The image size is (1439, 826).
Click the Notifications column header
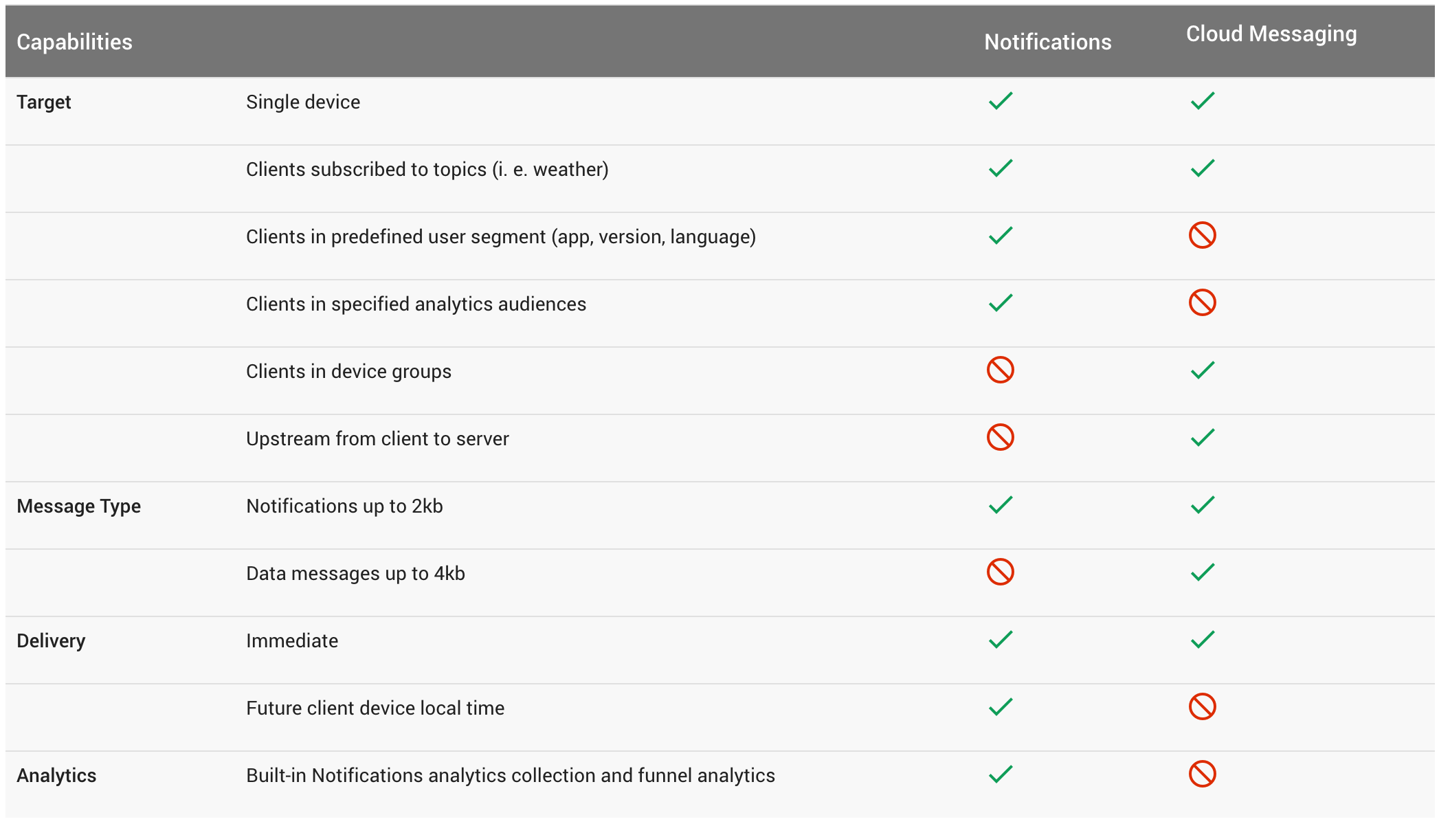pyautogui.click(x=1047, y=42)
